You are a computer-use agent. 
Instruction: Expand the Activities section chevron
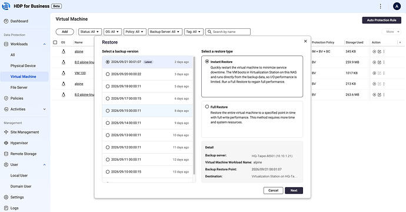click(x=45, y=110)
